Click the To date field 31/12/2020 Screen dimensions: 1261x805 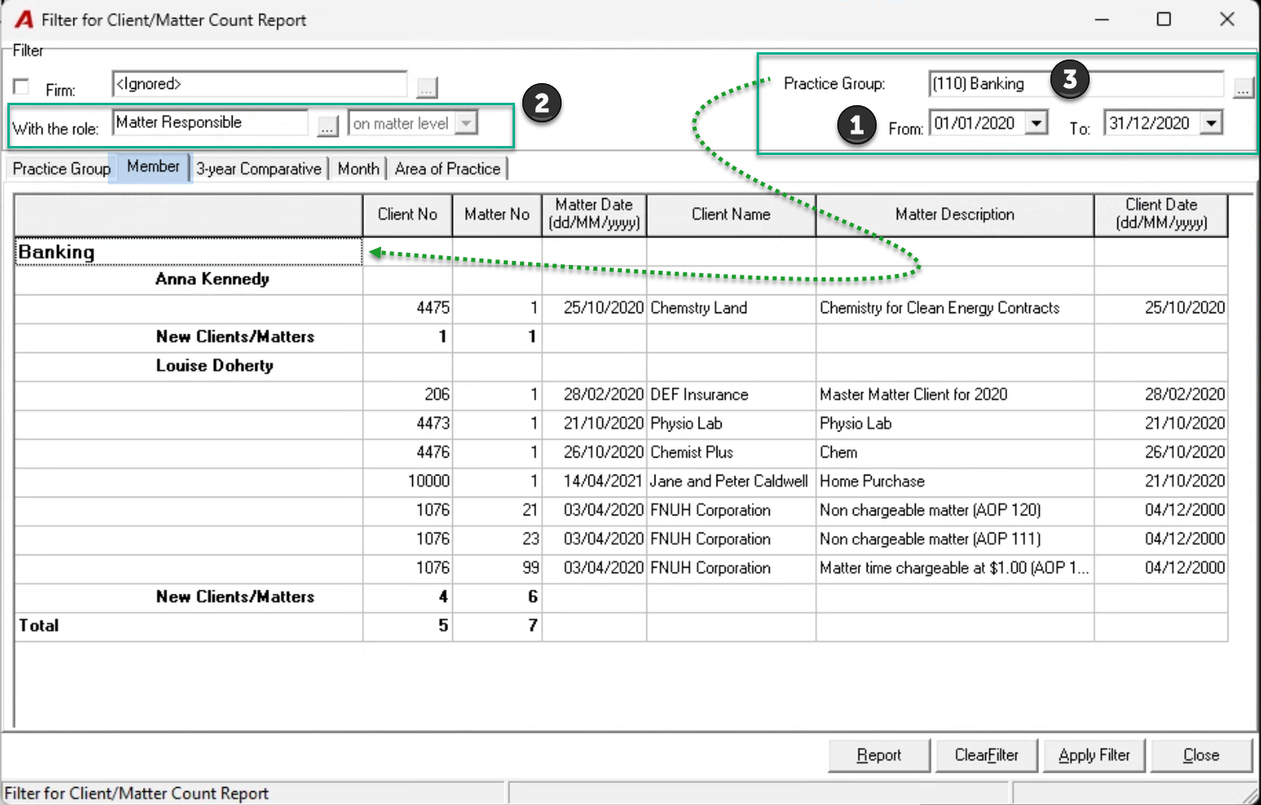(1152, 123)
